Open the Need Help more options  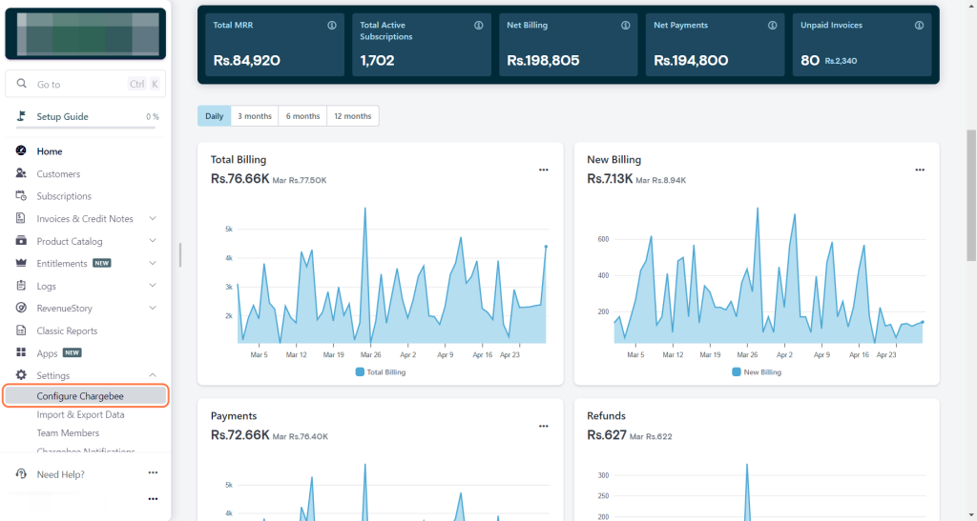tap(153, 473)
